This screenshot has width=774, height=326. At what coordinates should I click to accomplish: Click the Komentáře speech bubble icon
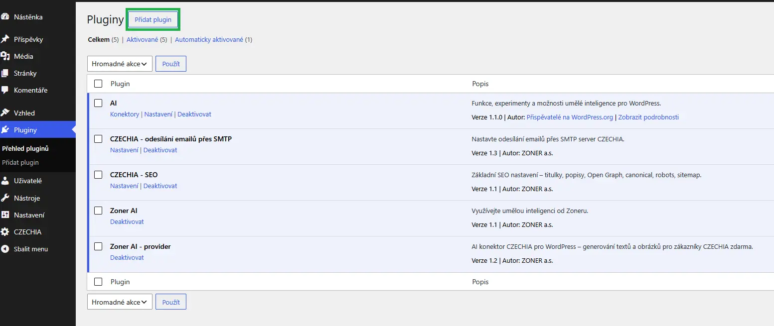click(x=5, y=90)
